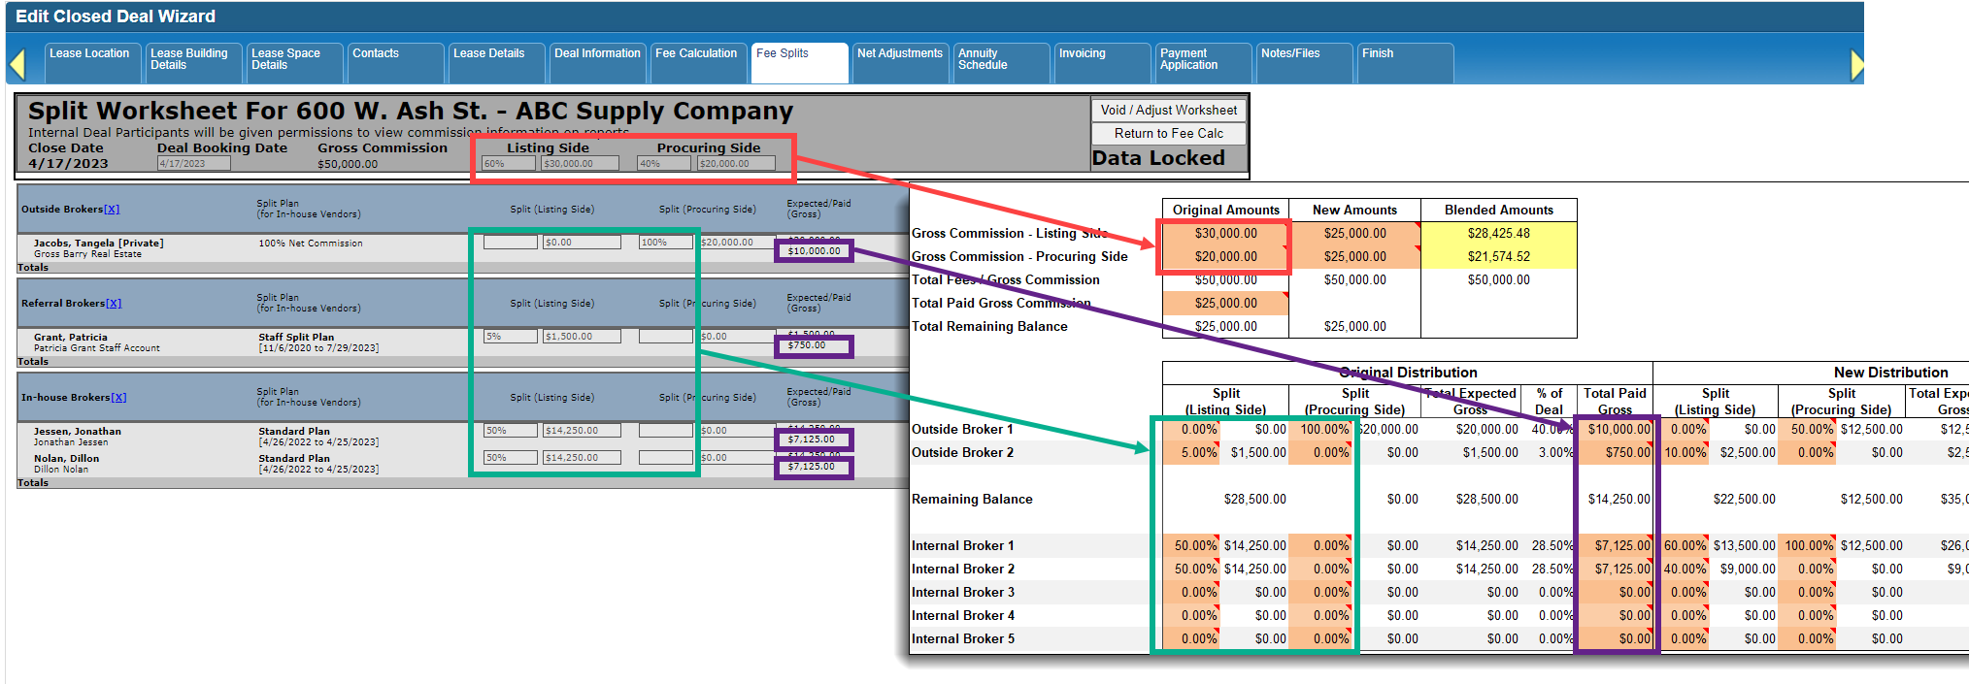Click the Deal Booking Date field
Screen dimensions: 1969x684
193,164
